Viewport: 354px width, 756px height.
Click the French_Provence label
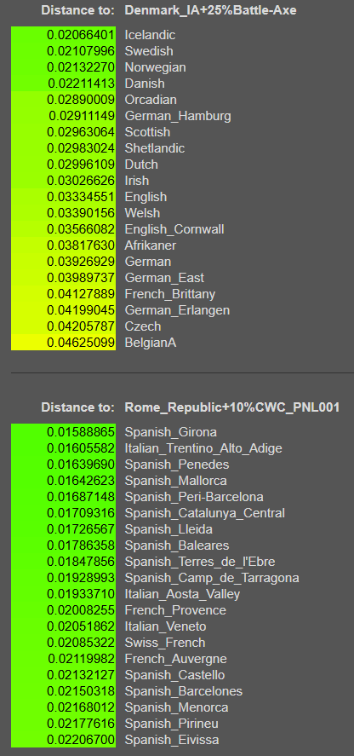175,610
